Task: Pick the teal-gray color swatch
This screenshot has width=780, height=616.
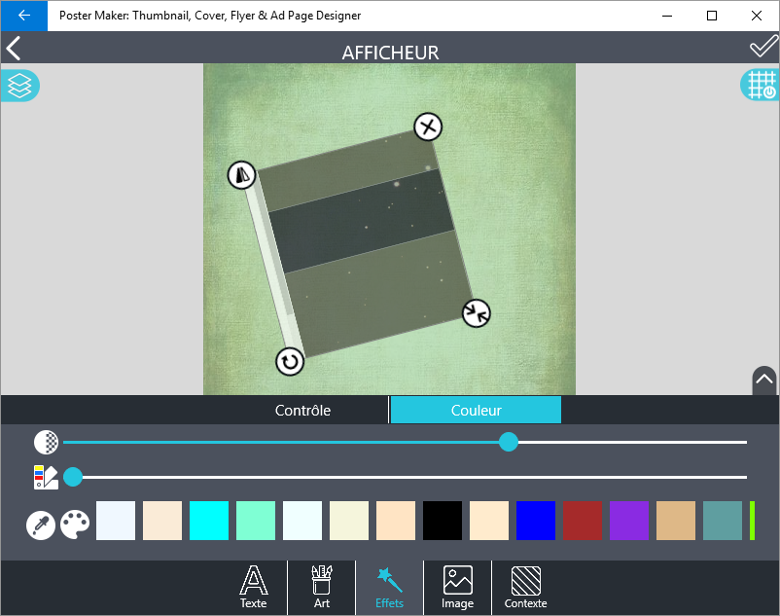Action: pos(723,521)
